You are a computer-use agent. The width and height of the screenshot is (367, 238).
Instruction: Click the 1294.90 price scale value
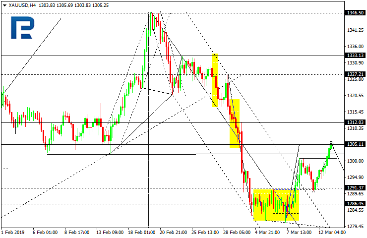click(355, 178)
